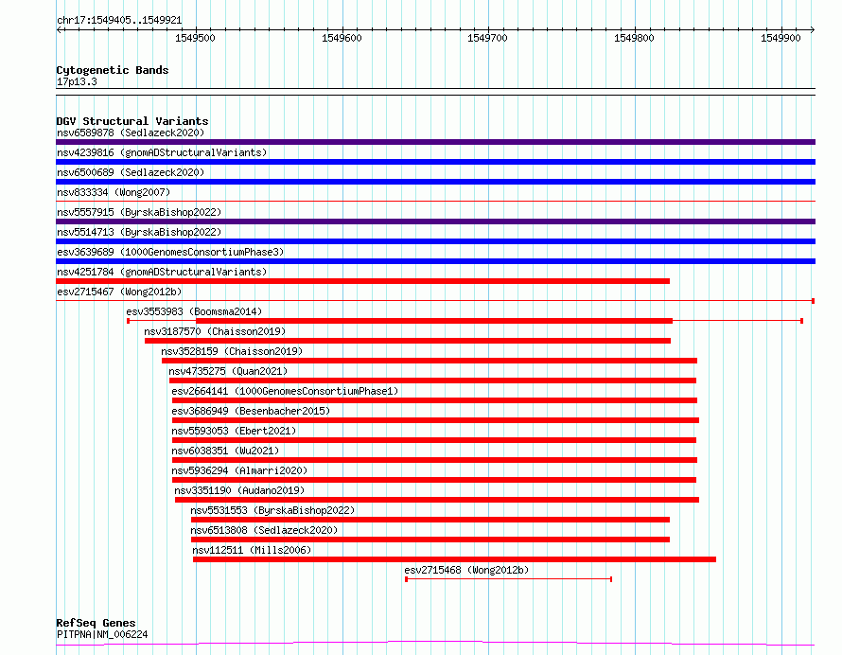Click the RefSeq Genes track heading
The width and height of the screenshot is (842, 655).
(96, 623)
